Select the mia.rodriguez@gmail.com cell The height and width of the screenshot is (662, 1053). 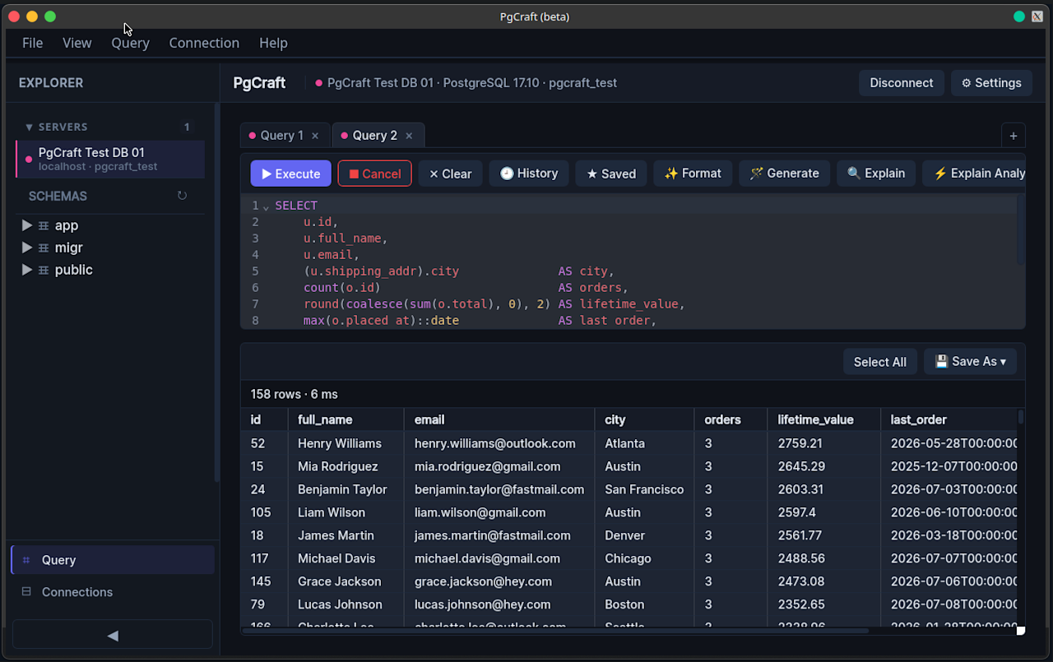tap(499, 466)
